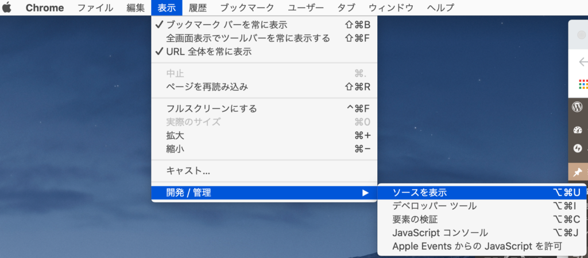Enable 全画面表示でツールバーを常に表示する
588x258 pixels.
pyautogui.click(x=248, y=38)
